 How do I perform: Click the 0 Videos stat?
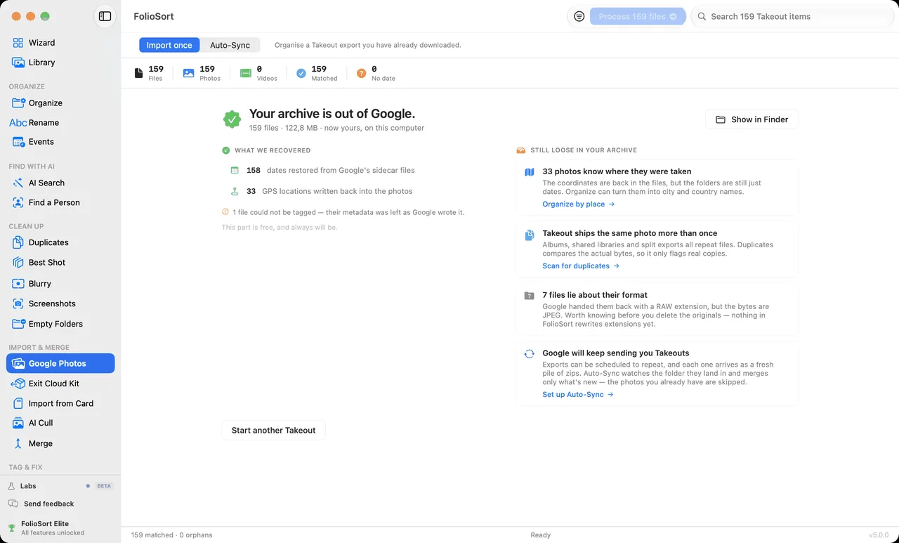click(258, 73)
